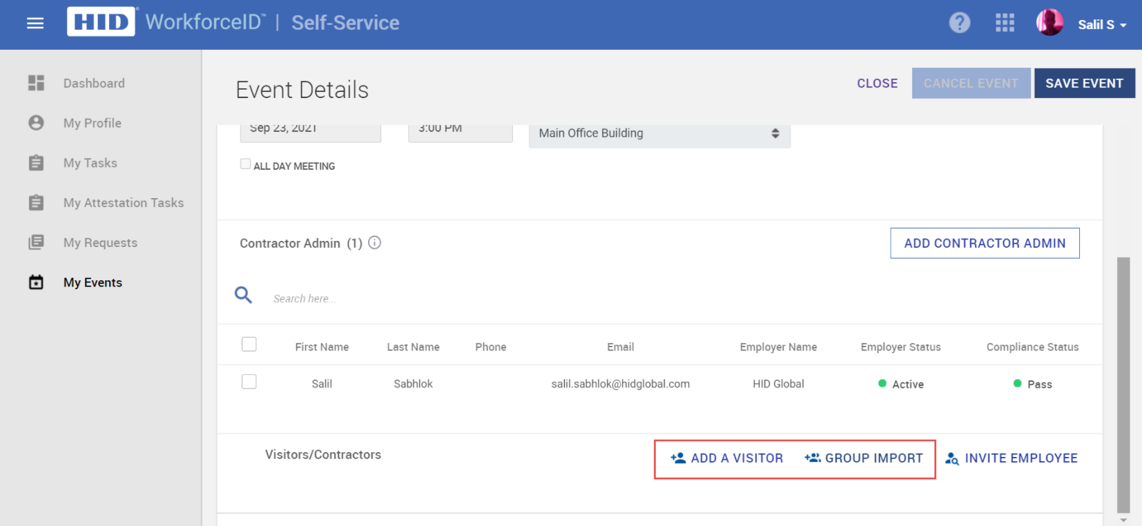The width and height of the screenshot is (1142, 526).
Task: Select My Events in sidebar
Action: pos(93,282)
